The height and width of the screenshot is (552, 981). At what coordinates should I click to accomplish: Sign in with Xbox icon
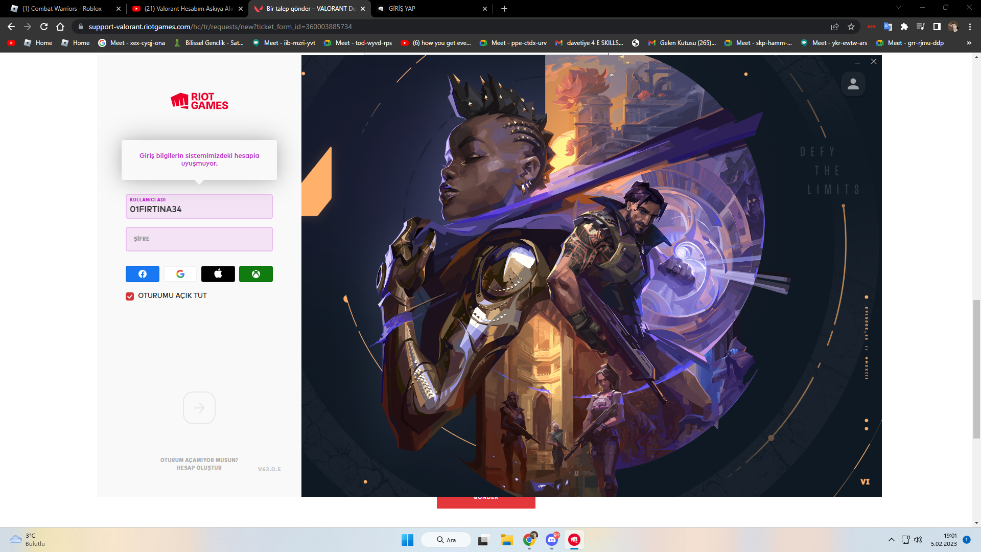click(255, 274)
